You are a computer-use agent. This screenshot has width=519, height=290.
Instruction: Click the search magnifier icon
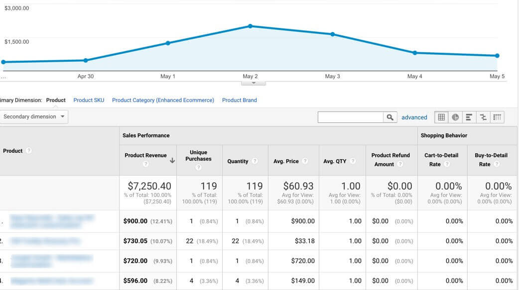[389, 116]
